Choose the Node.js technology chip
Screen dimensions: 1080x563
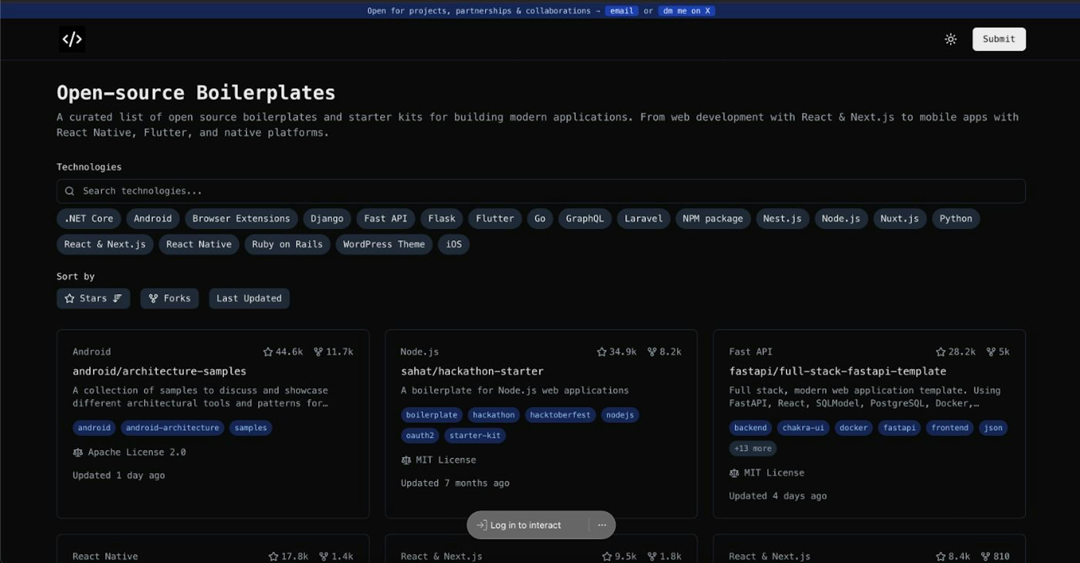point(841,219)
